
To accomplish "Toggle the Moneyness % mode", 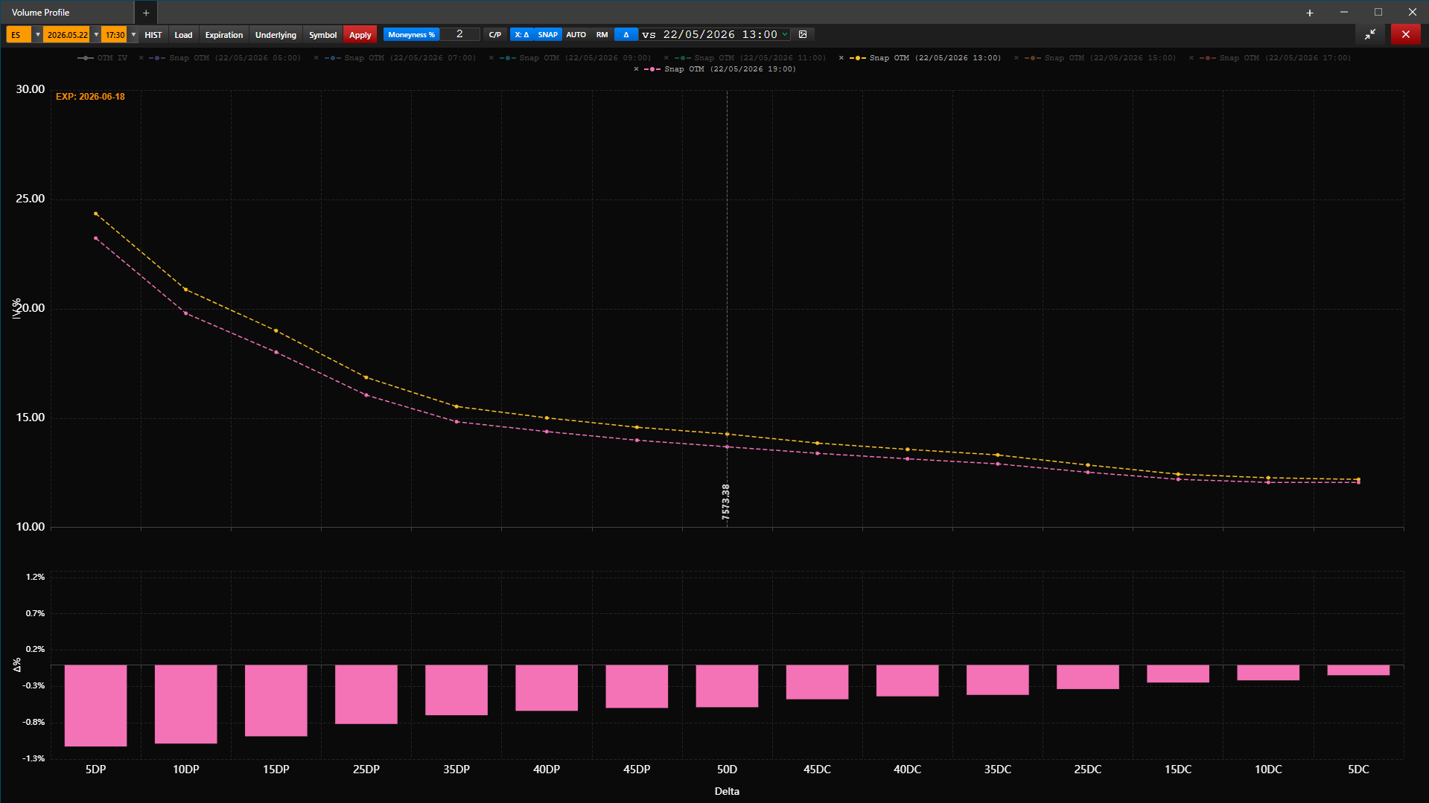I will coord(411,35).
